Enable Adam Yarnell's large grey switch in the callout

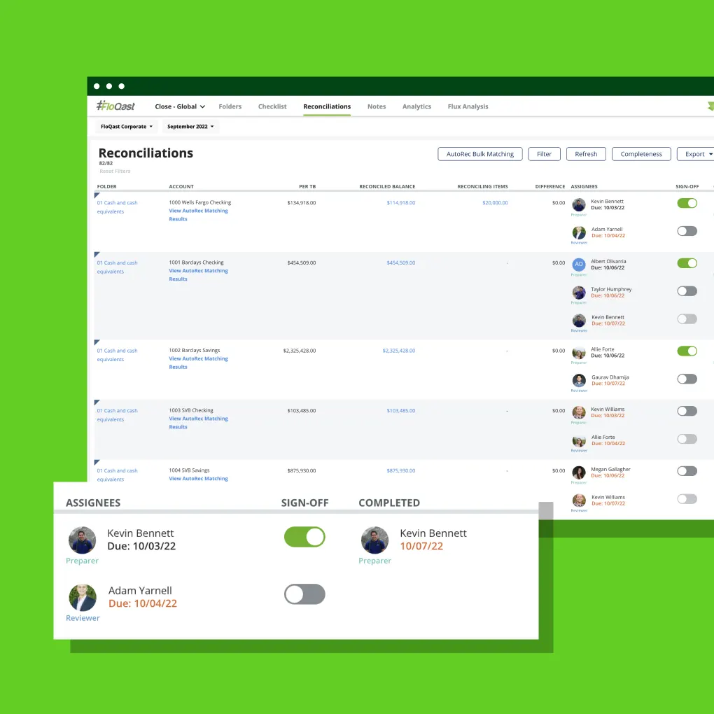[x=304, y=594]
